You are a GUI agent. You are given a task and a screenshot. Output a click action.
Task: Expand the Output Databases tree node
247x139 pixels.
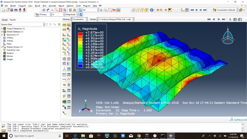[2, 29]
